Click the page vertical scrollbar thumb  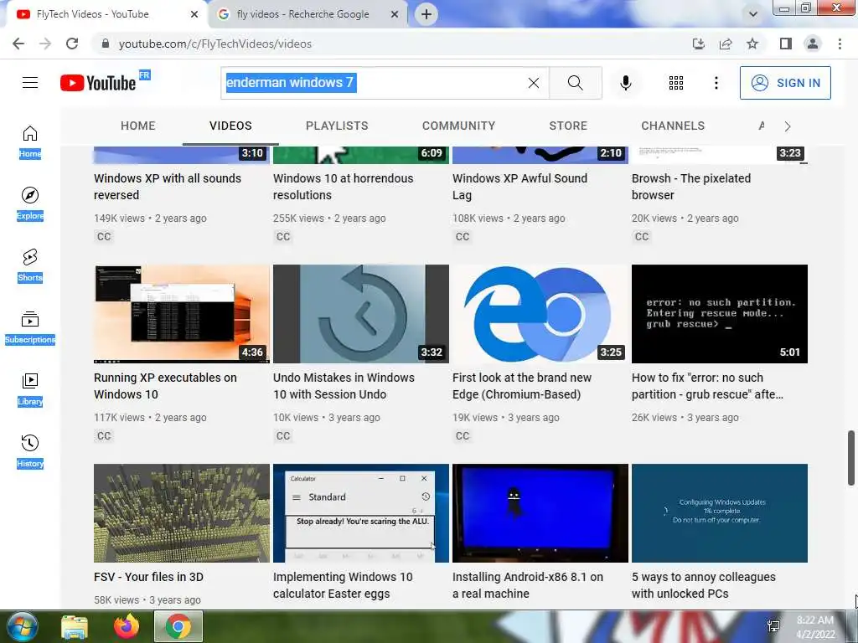pyautogui.click(x=851, y=458)
